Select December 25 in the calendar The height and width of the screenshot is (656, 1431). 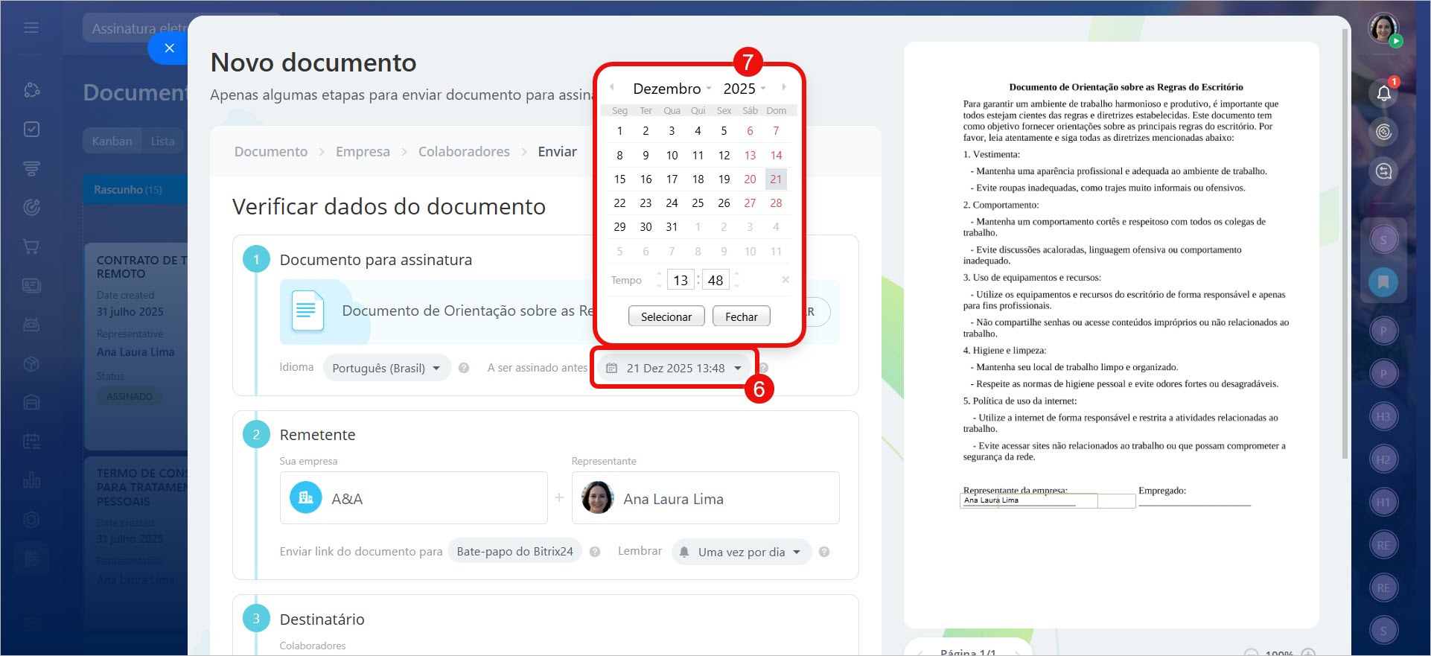pos(698,203)
